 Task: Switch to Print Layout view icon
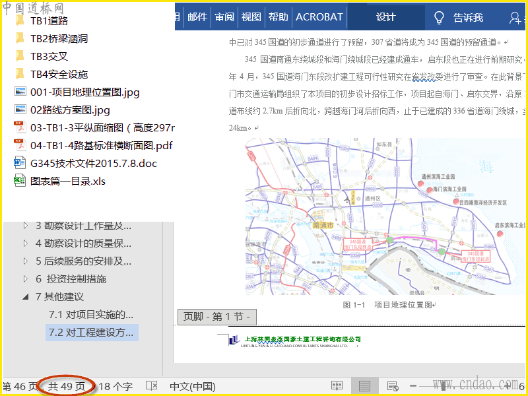364,386
